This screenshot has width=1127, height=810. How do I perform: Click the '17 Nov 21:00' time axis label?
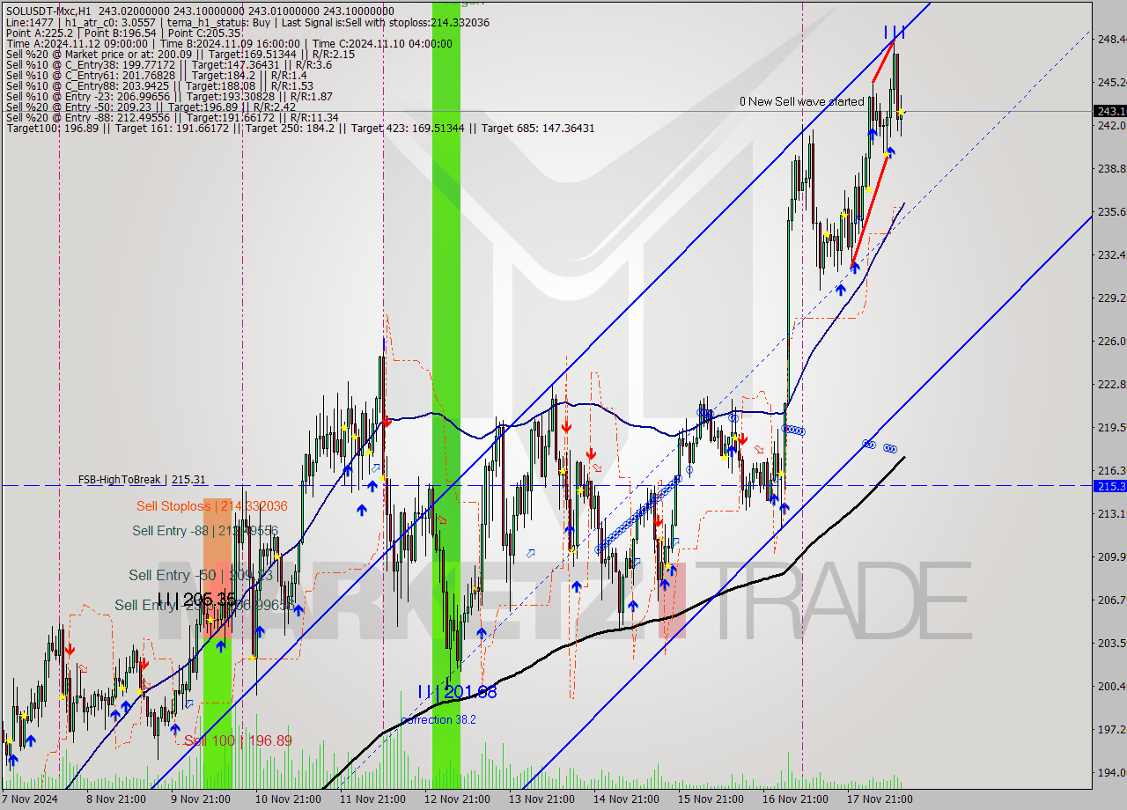(880, 799)
